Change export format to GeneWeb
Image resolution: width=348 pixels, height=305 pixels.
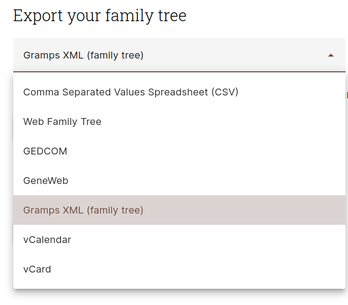click(x=179, y=181)
